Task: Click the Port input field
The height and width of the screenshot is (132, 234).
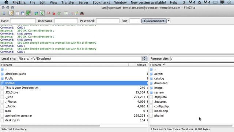Action: pos(135,21)
